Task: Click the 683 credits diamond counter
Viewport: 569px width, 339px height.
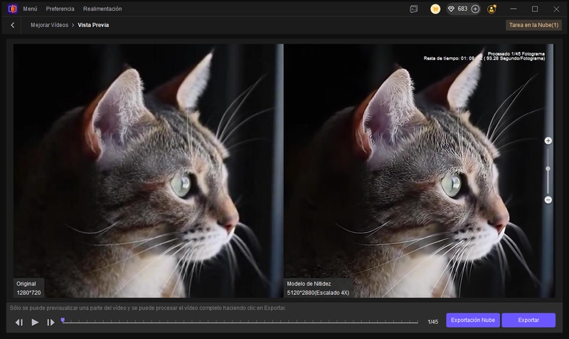Action: coord(458,9)
